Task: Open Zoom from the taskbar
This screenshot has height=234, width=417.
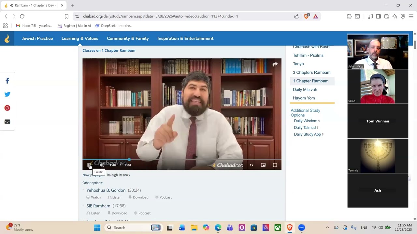Action: (302, 228)
